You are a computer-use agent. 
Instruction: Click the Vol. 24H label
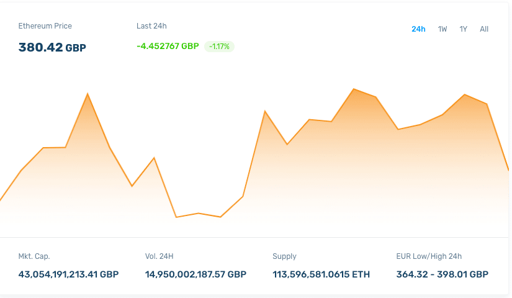tap(159, 256)
